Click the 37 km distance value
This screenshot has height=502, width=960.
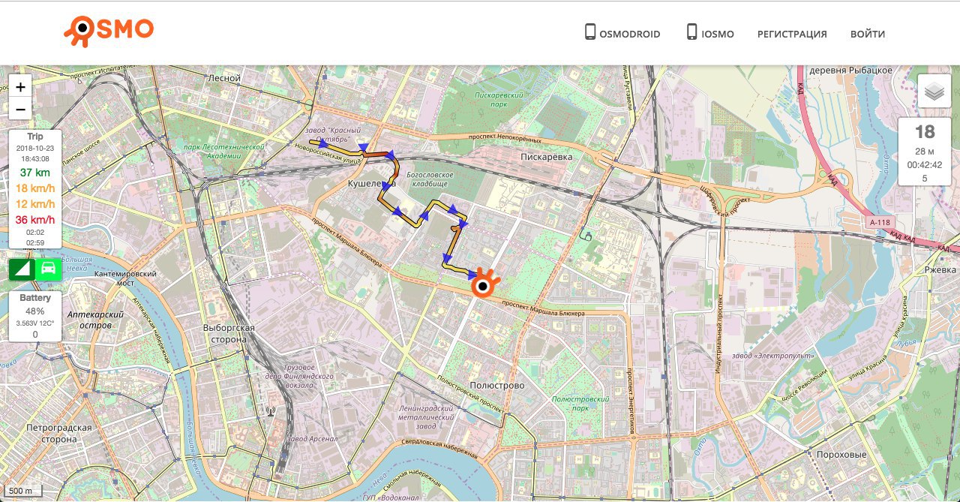(x=35, y=173)
